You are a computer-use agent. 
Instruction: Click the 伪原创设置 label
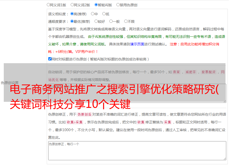coord(10,83)
